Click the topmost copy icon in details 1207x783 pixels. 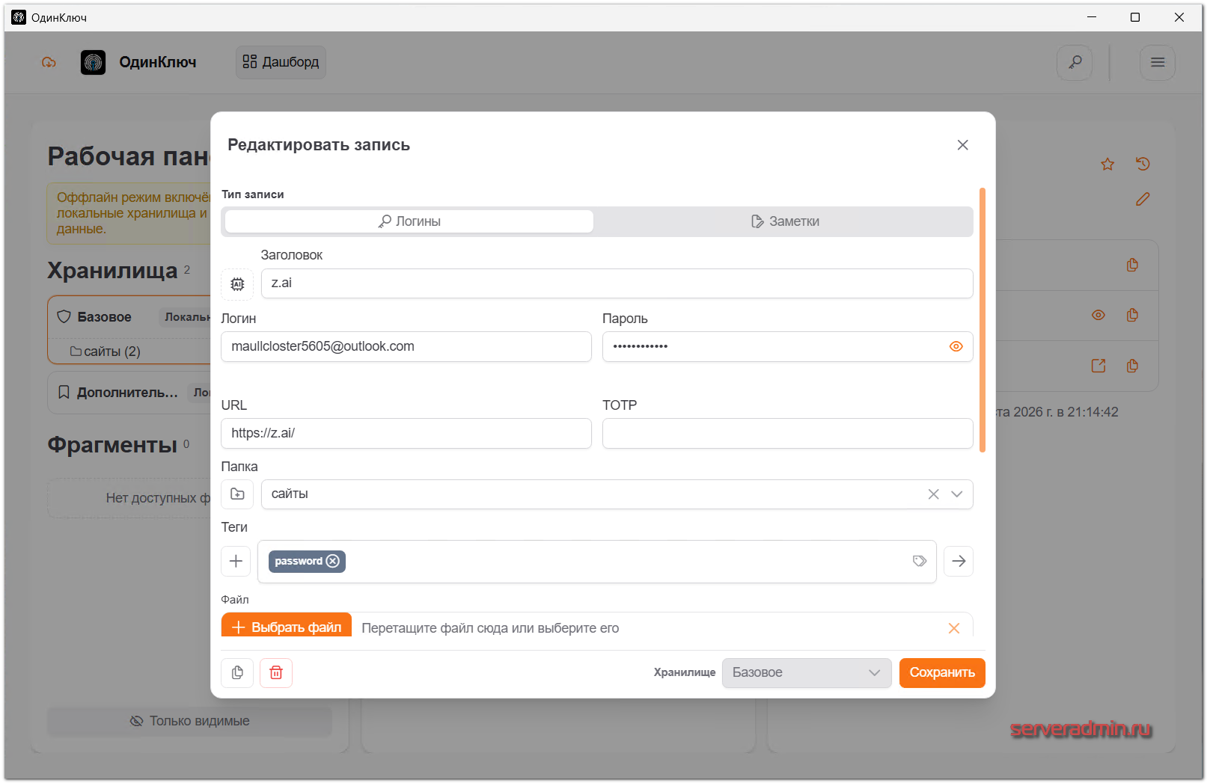coord(1132,265)
